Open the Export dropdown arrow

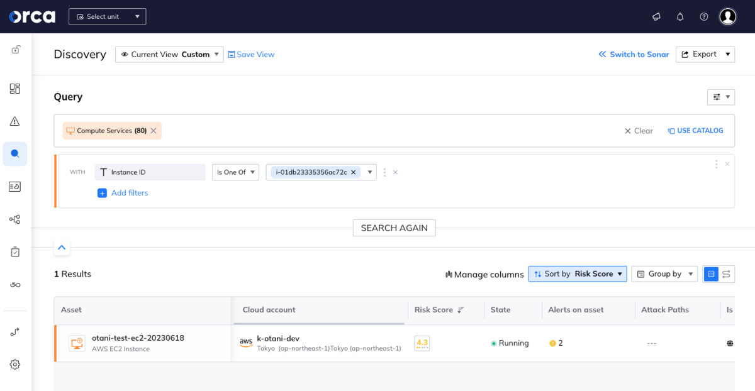tap(728, 55)
